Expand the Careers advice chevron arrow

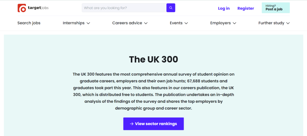click(x=146, y=23)
